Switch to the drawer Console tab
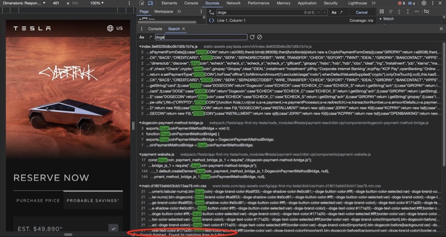446x237 pixels. pyautogui.click(x=155, y=29)
